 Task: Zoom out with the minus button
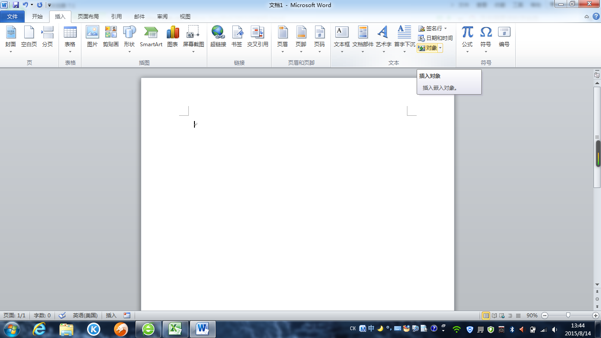[545, 316]
